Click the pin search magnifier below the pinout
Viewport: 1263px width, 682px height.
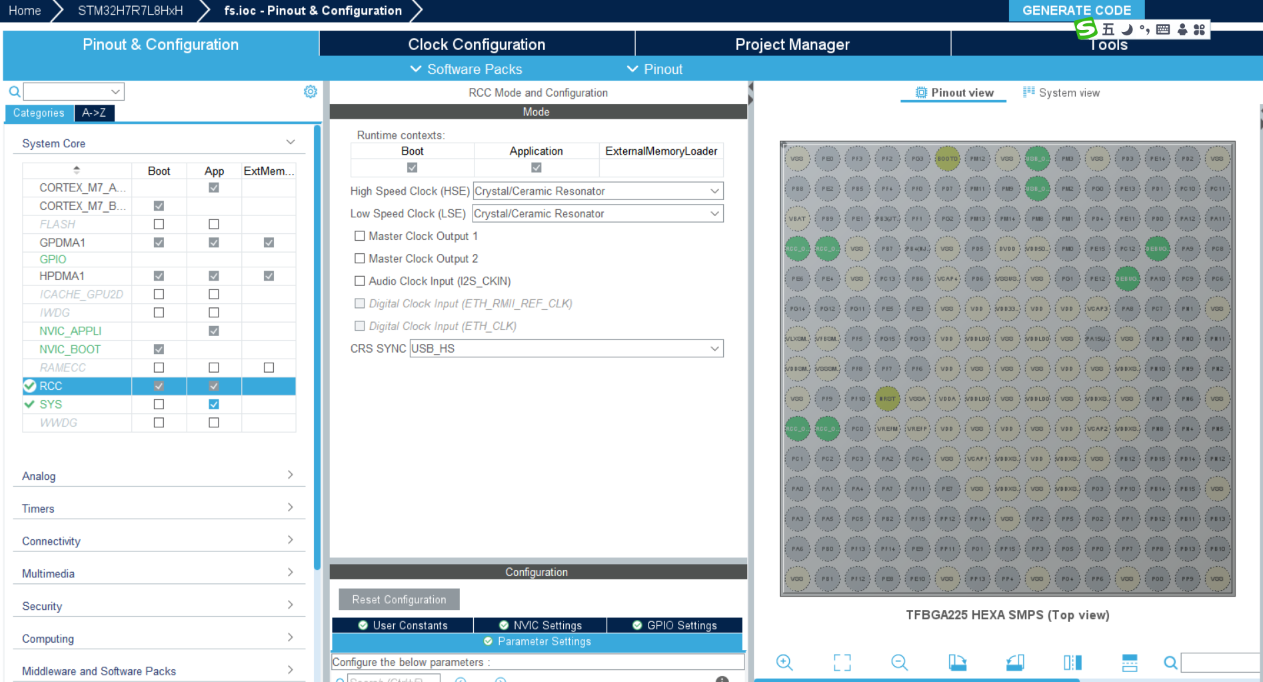[1170, 663]
